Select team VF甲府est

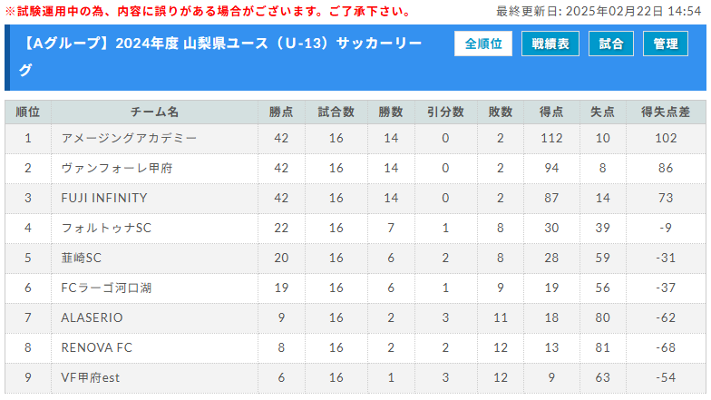tap(91, 377)
